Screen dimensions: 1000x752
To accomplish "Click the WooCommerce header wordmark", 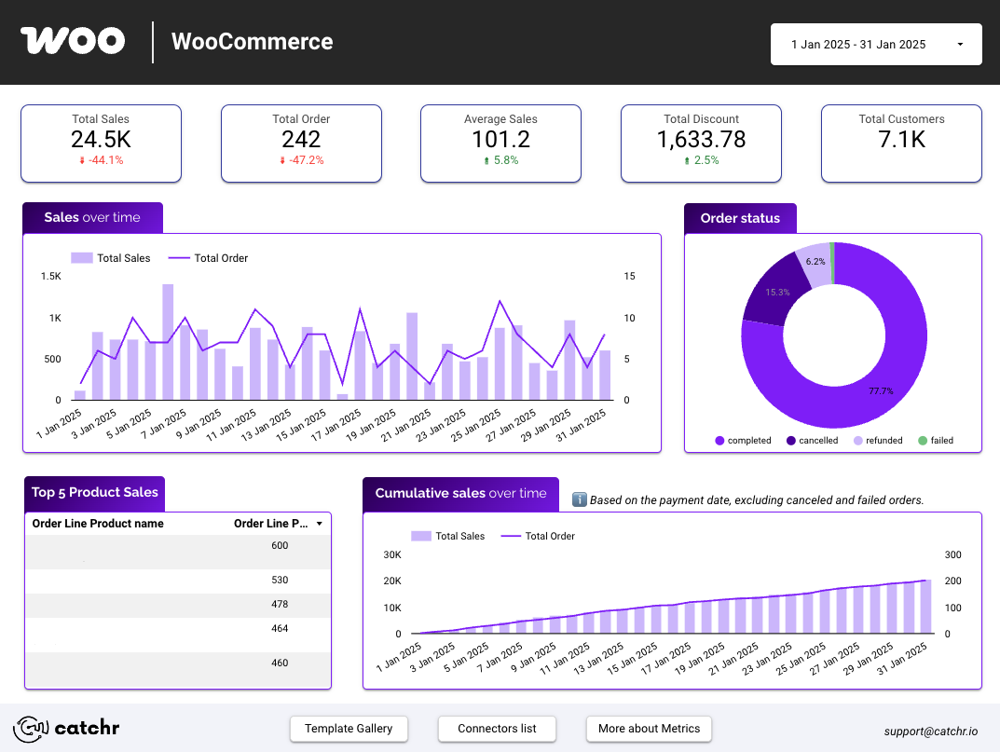I will click(252, 41).
